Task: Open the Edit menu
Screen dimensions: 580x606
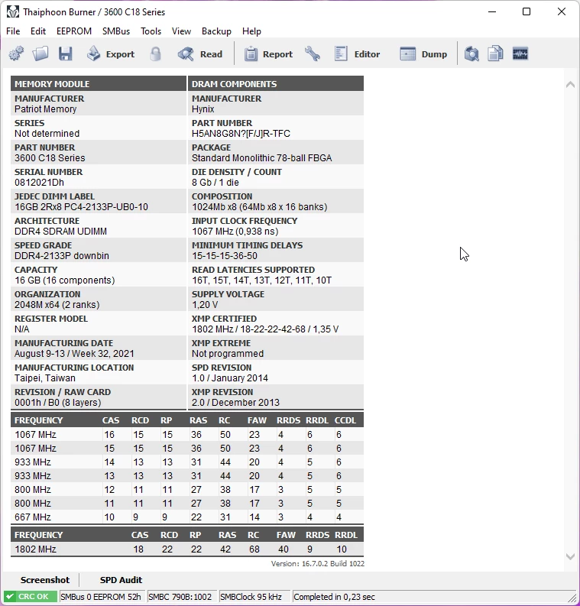Action: click(x=38, y=31)
